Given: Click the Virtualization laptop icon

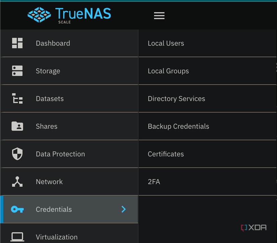Looking at the screenshot, I should pos(17,237).
